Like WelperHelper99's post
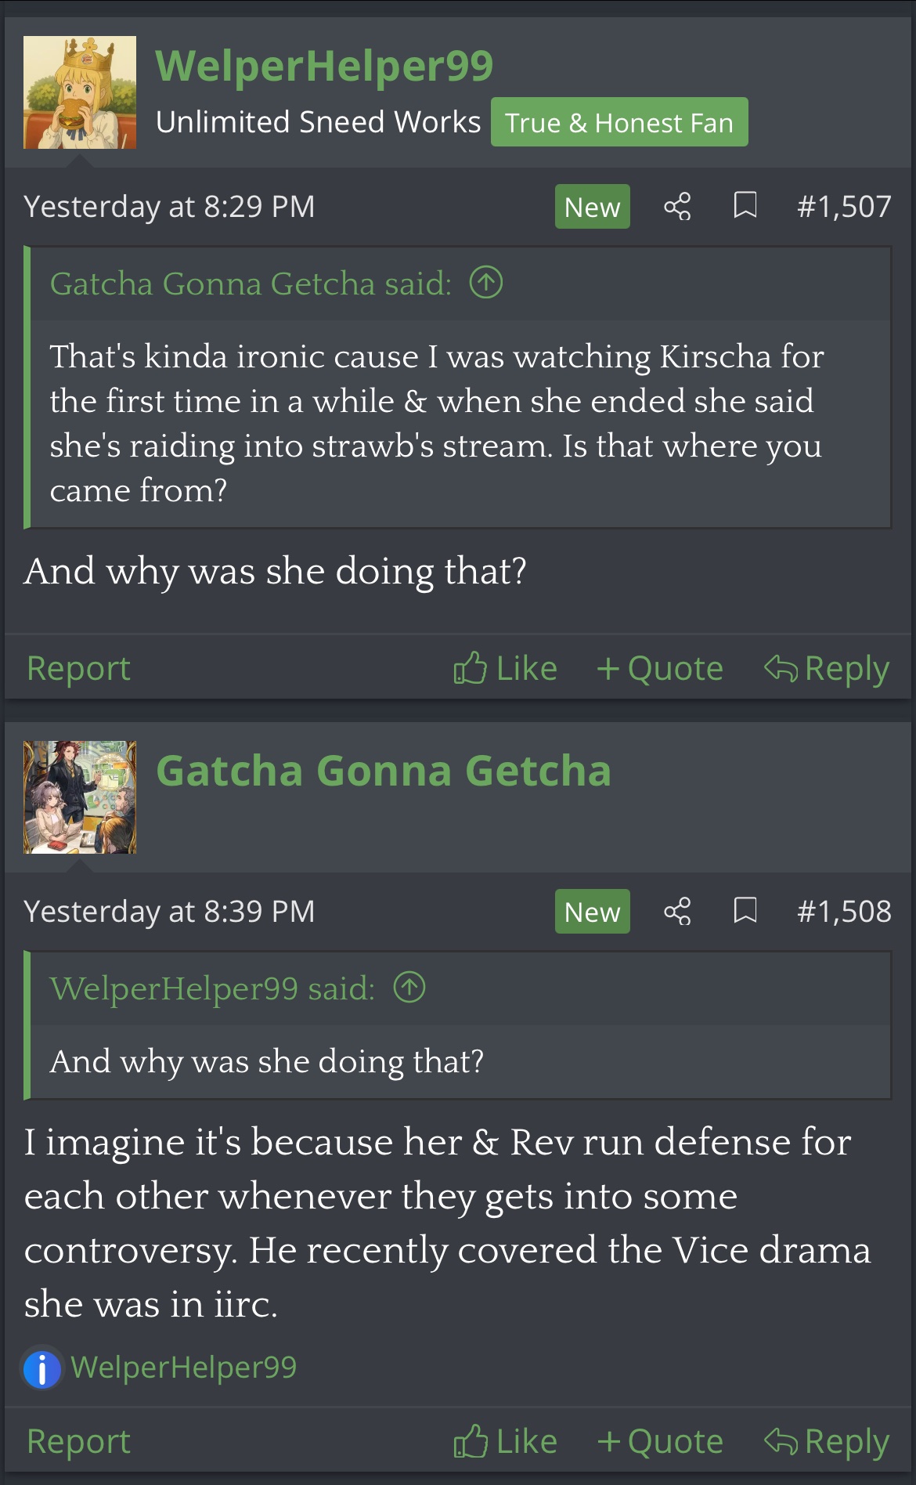The height and width of the screenshot is (1485, 916). 506,669
